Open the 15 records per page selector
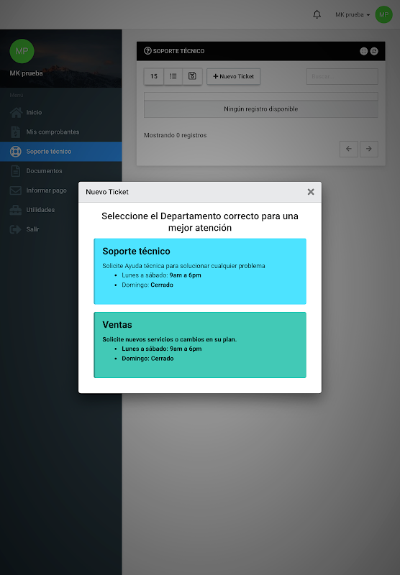 (154, 76)
